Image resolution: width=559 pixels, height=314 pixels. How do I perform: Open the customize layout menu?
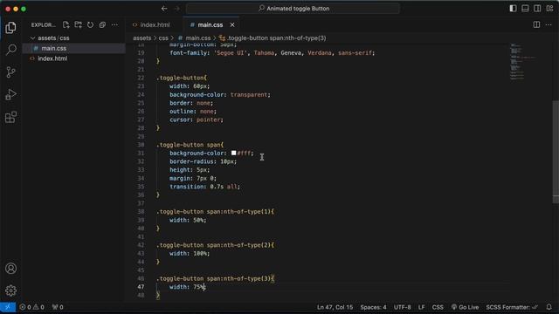(x=549, y=9)
